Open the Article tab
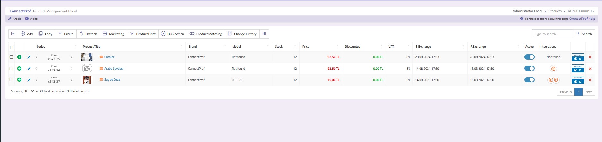This screenshot has height=142, width=602. point(15,19)
